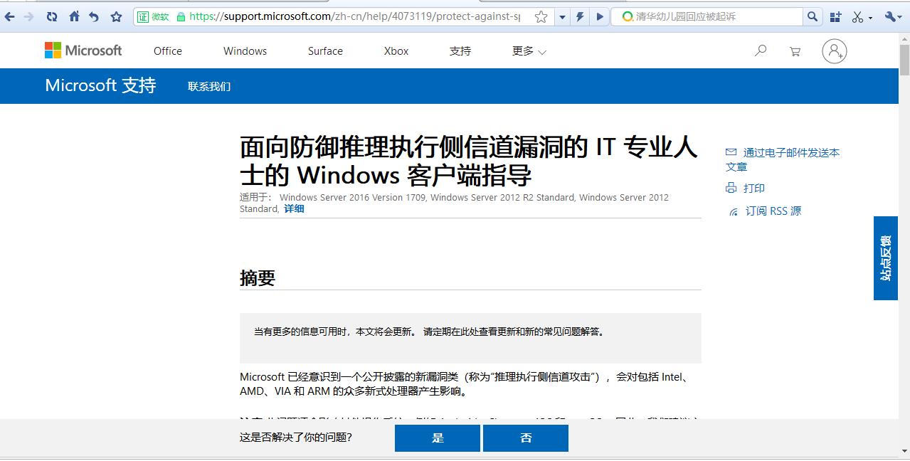Open the Xbox menu item
910x461 pixels.
click(396, 51)
